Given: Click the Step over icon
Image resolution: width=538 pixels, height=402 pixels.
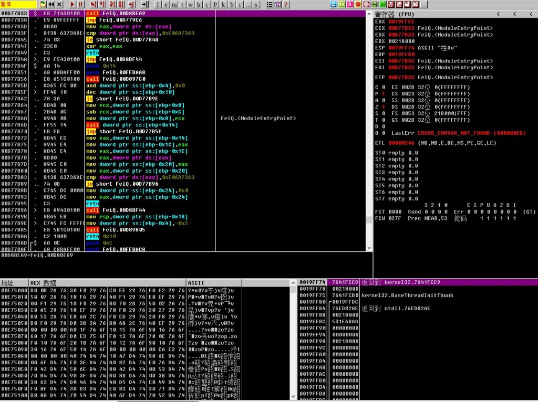Looking at the screenshot, I should tap(101, 4).
